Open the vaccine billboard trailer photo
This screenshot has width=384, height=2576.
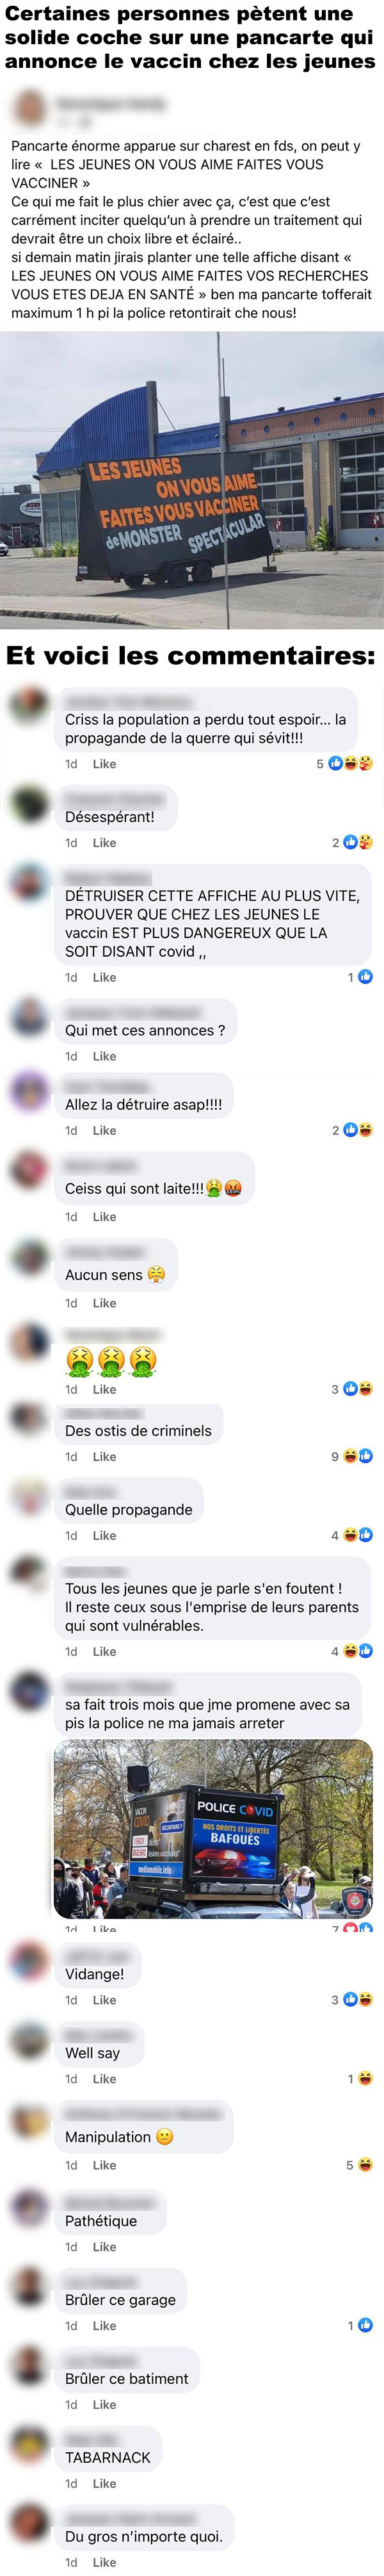click(192, 480)
